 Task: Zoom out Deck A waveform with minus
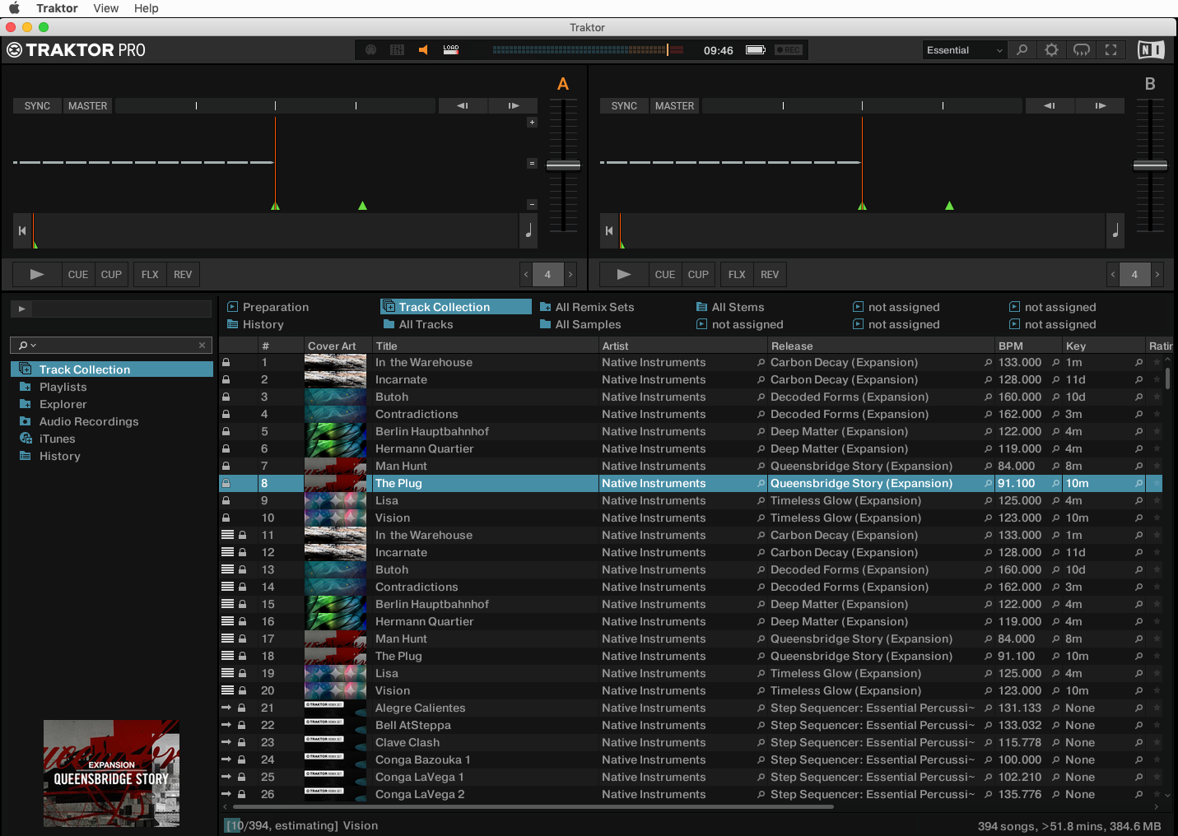pyautogui.click(x=532, y=204)
